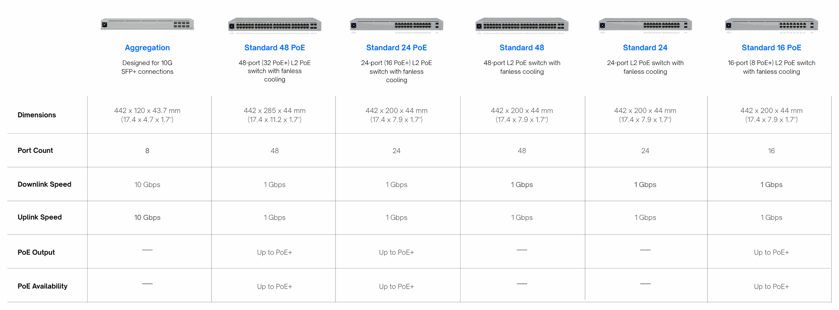
Task: Open the Standard 16 PoE link
Action: (x=771, y=48)
